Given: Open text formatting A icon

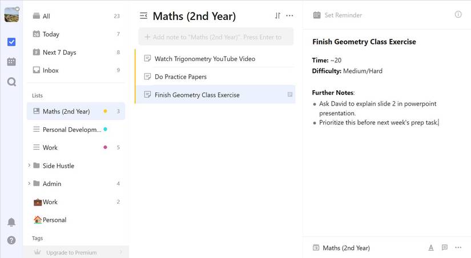Looking at the screenshot, I should pyautogui.click(x=430, y=248).
